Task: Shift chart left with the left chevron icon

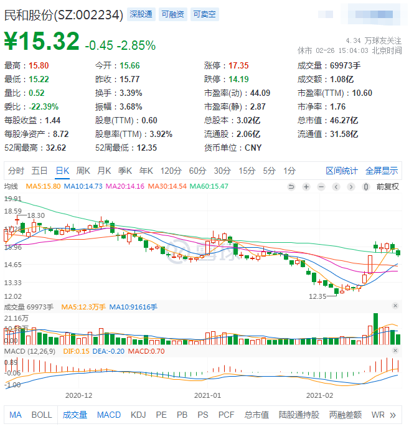Action: [x=336, y=187]
